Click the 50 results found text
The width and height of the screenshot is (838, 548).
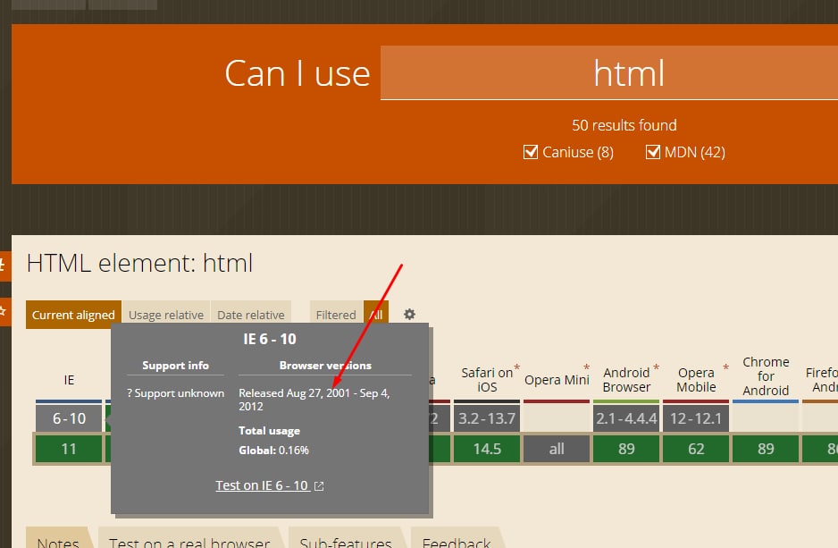624,125
